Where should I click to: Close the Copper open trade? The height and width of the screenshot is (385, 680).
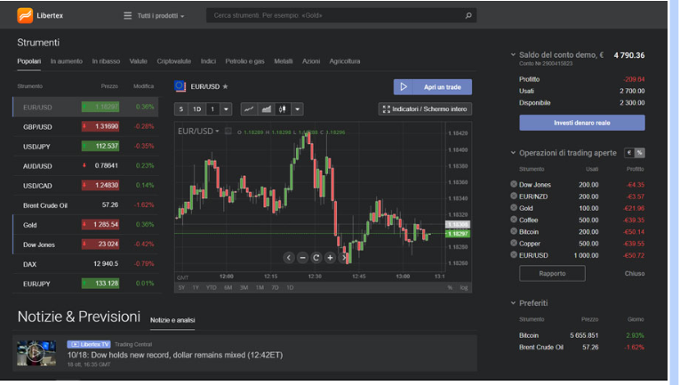[x=514, y=243]
